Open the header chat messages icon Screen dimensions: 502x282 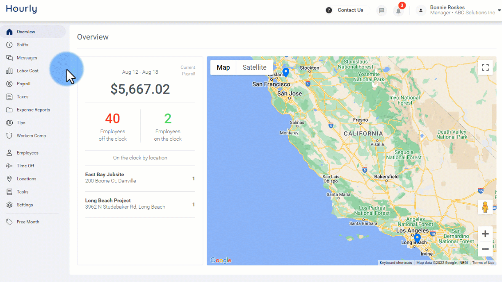[382, 11]
